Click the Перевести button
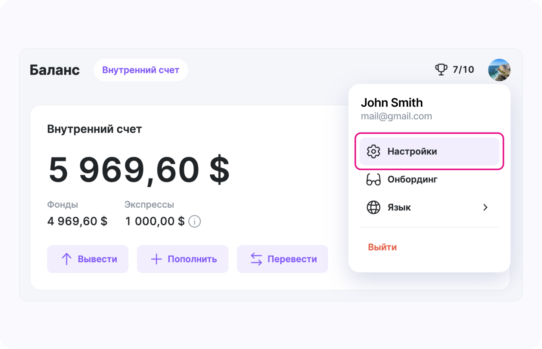 (282, 259)
